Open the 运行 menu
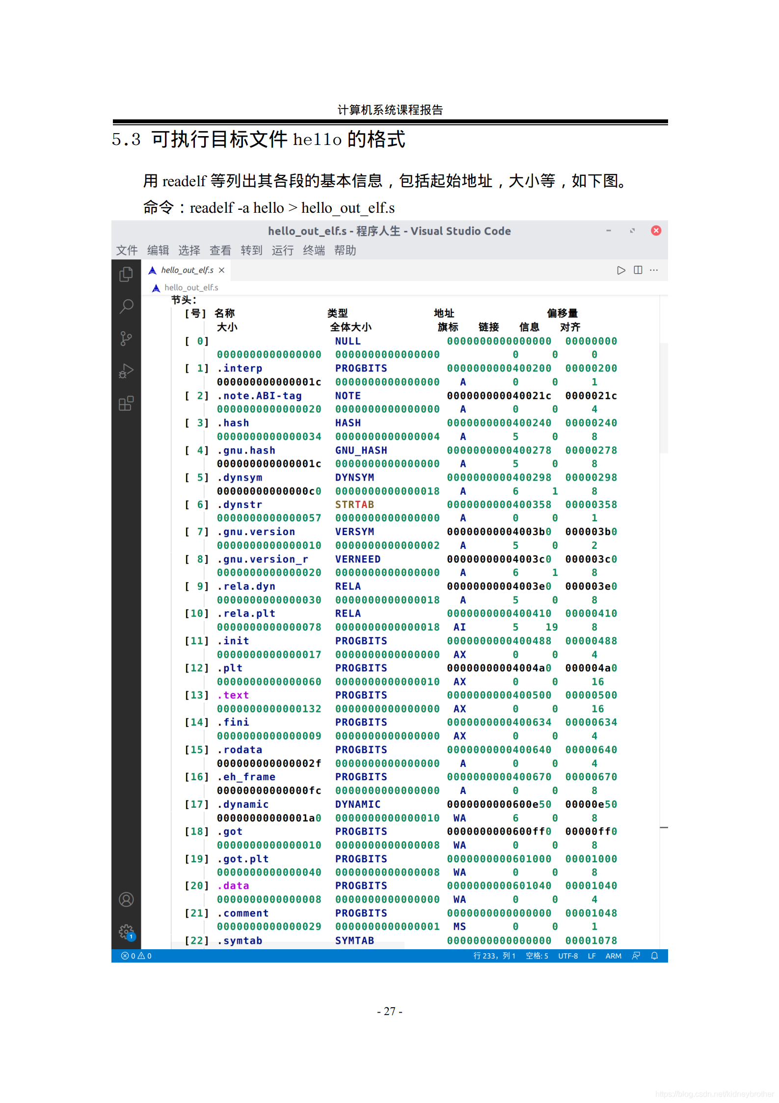 point(283,251)
